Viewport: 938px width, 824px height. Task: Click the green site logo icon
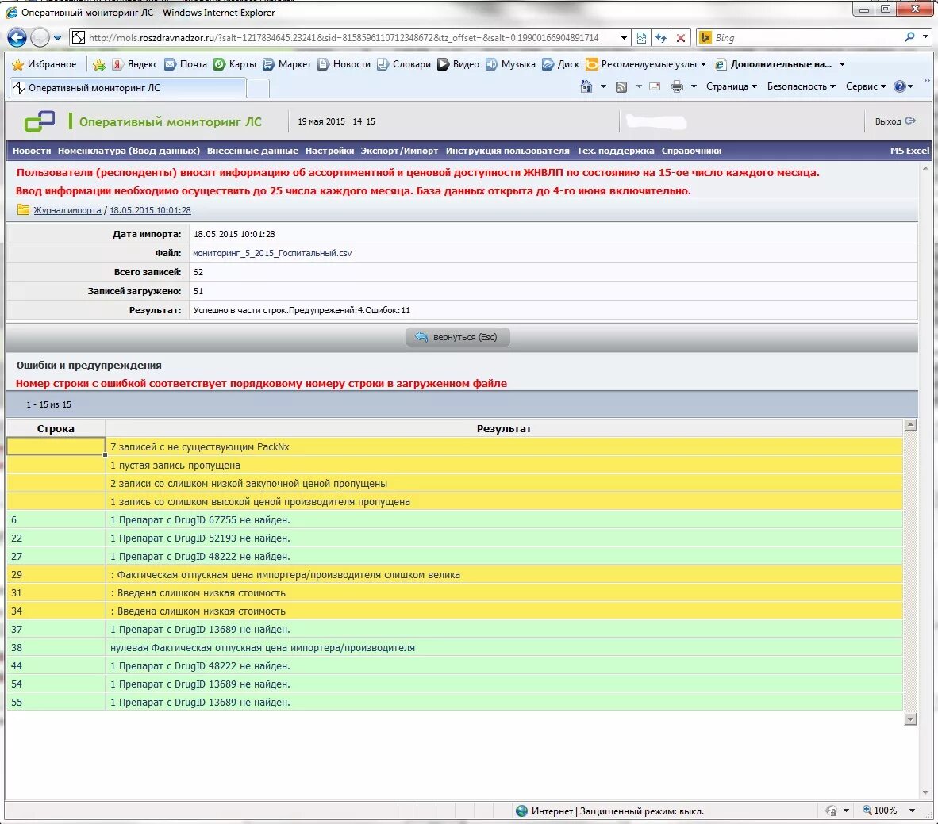click(x=40, y=121)
